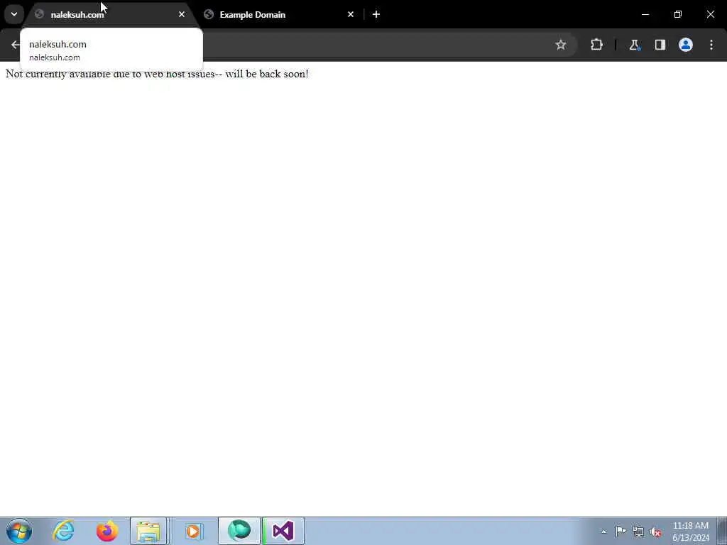Open Visual Studio from the taskbar
727x545 pixels.
click(x=283, y=531)
